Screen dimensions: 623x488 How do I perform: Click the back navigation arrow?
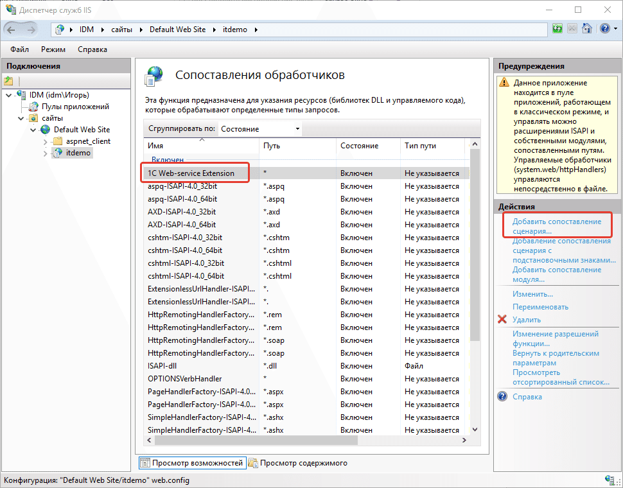click(11, 28)
